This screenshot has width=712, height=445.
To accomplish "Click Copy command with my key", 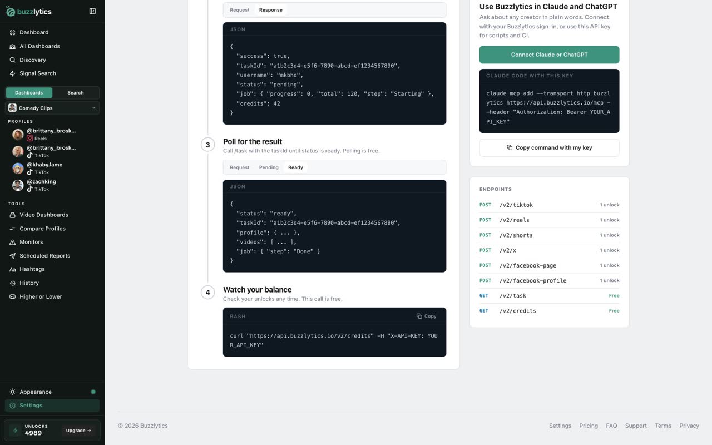I will [x=549, y=147].
